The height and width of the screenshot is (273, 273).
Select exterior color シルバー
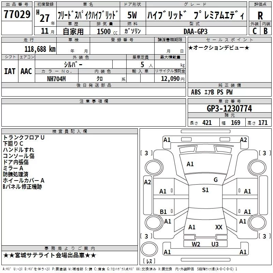pos(73,64)
